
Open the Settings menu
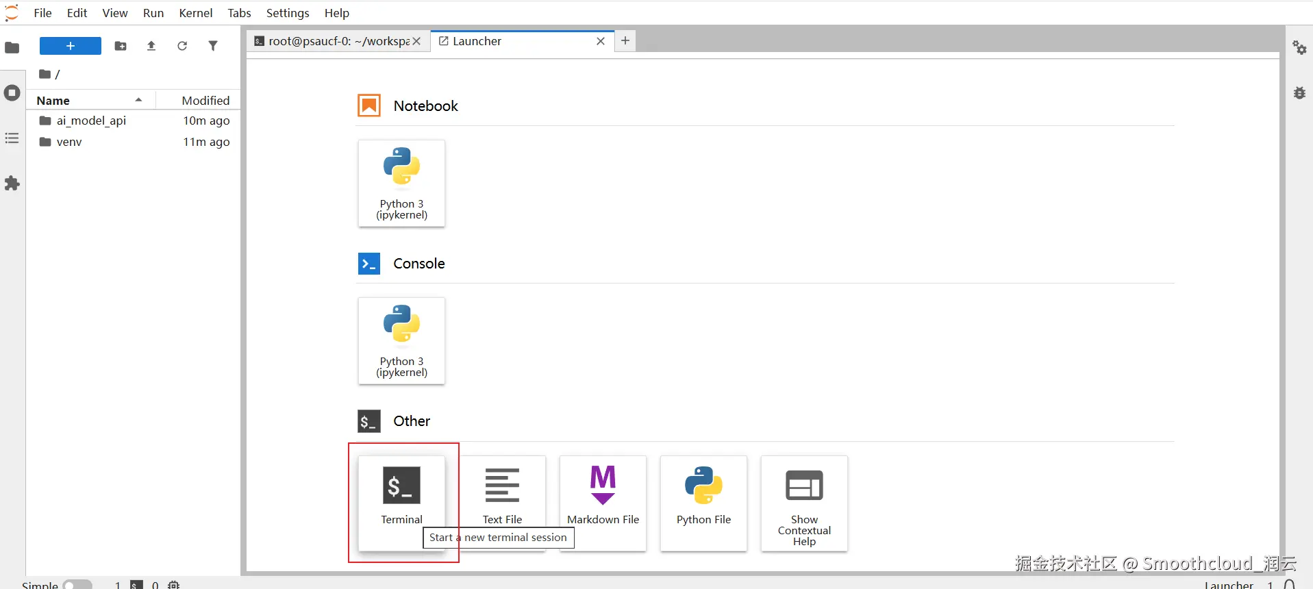[288, 13]
